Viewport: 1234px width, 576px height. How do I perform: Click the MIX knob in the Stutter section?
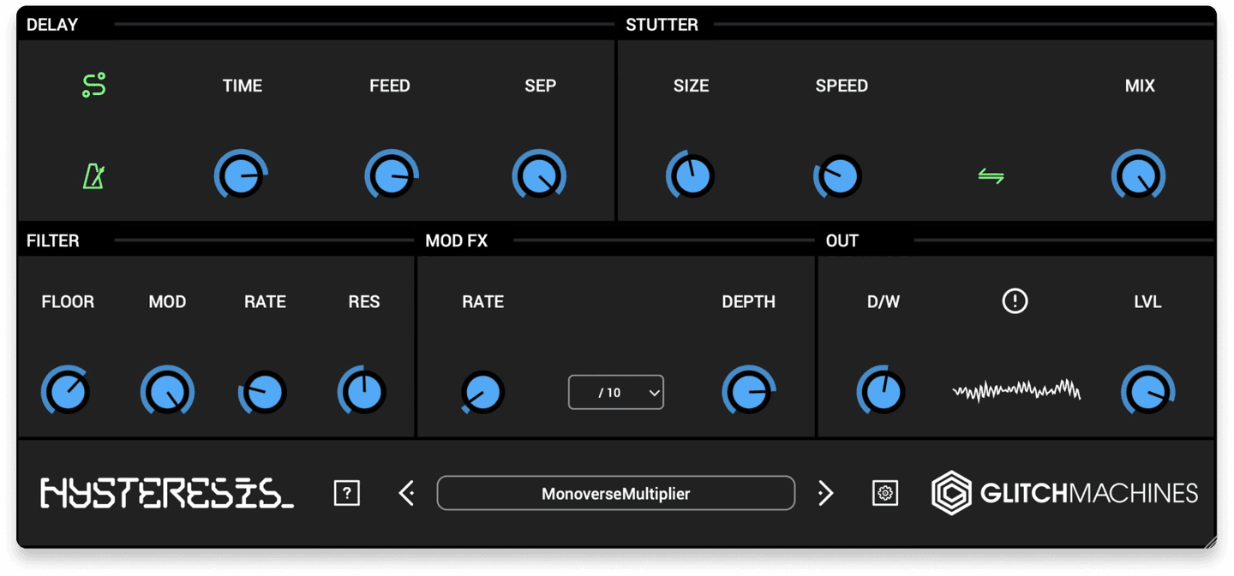(1138, 174)
